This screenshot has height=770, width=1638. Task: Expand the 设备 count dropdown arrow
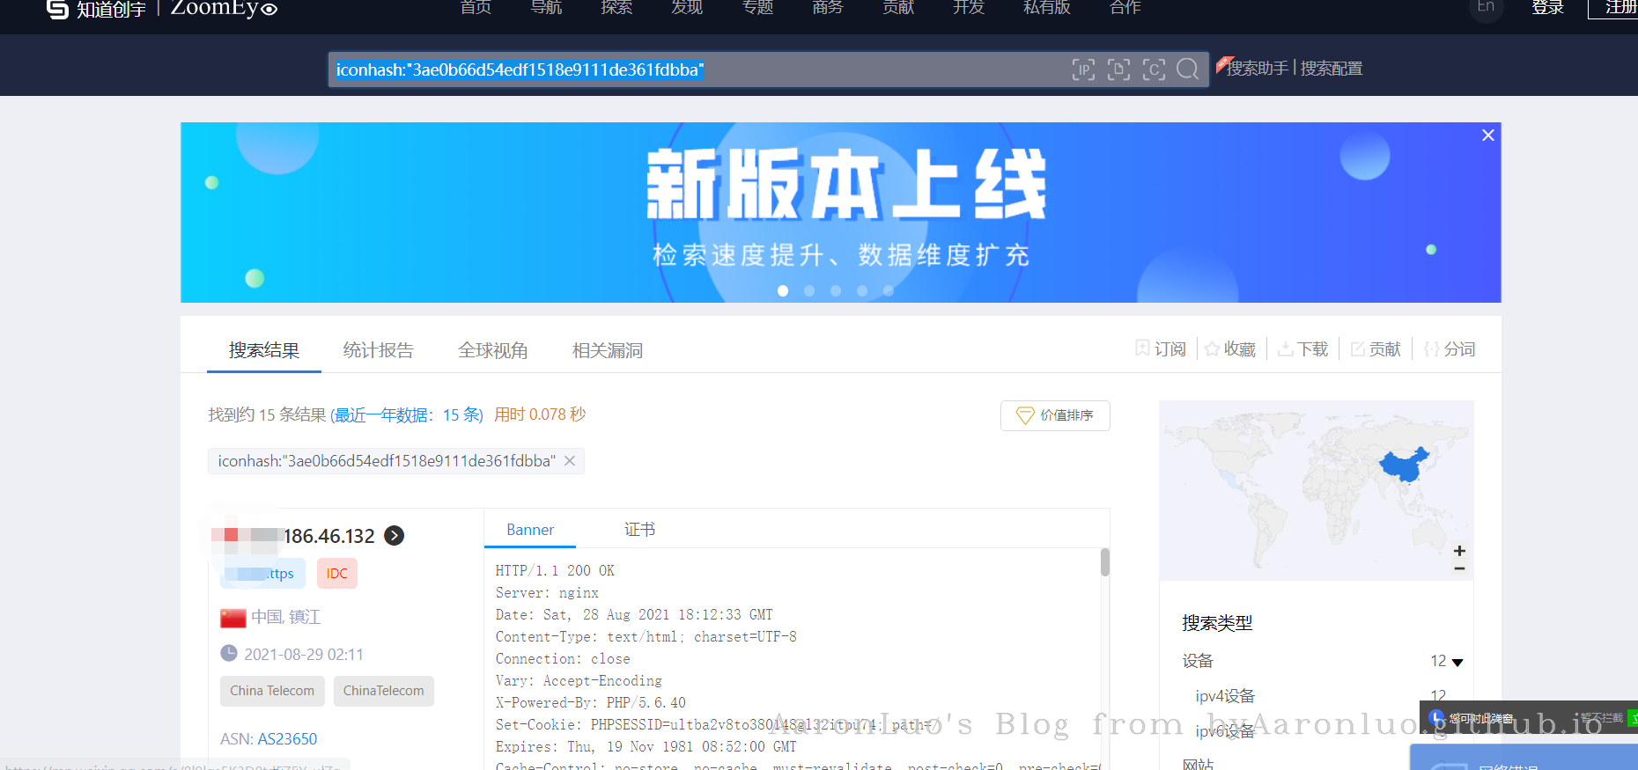pyautogui.click(x=1457, y=662)
